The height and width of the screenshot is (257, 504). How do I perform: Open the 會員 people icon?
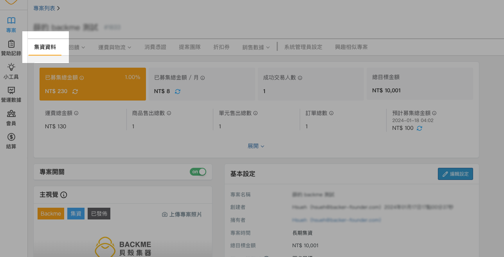pos(11,114)
